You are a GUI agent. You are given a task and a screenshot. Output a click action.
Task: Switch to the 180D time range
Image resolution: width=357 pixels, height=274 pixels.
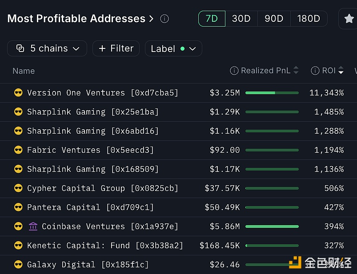click(x=309, y=19)
